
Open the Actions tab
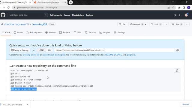50,32
